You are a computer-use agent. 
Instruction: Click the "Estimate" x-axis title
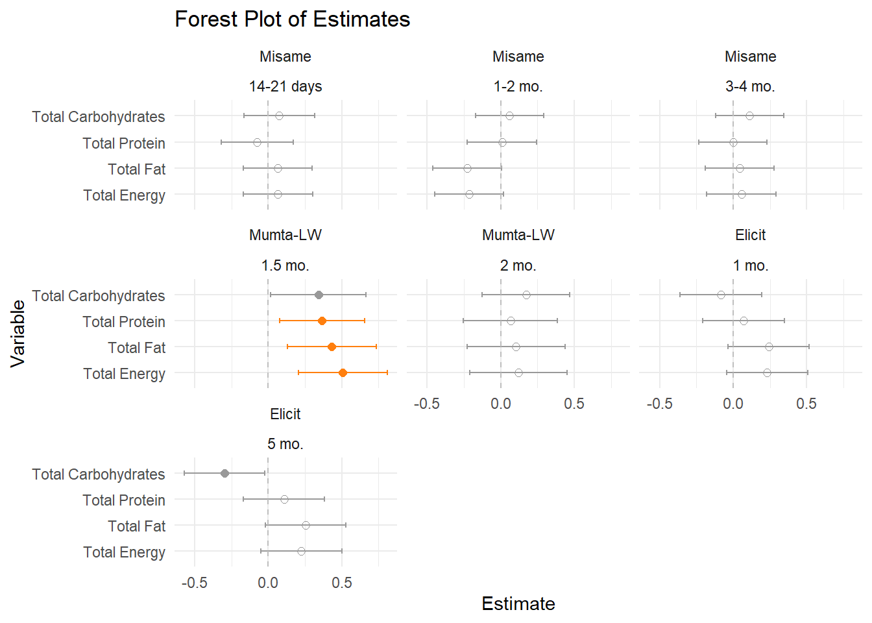pyautogui.click(x=518, y=604)
